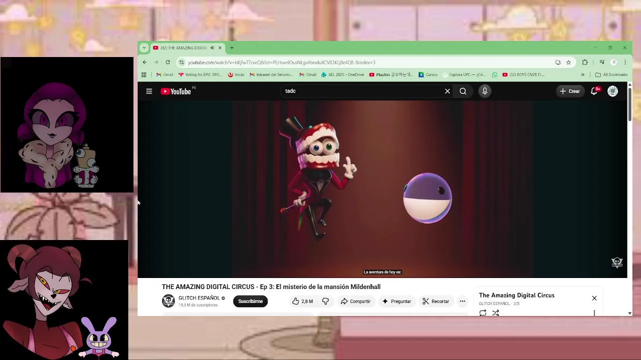
Task: Open more actions three-dot menu below video
Action: [x=462, y=301]
